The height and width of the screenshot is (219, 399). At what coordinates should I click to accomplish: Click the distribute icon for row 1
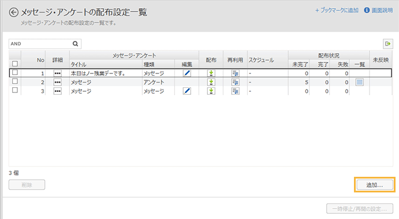point(211,73)
